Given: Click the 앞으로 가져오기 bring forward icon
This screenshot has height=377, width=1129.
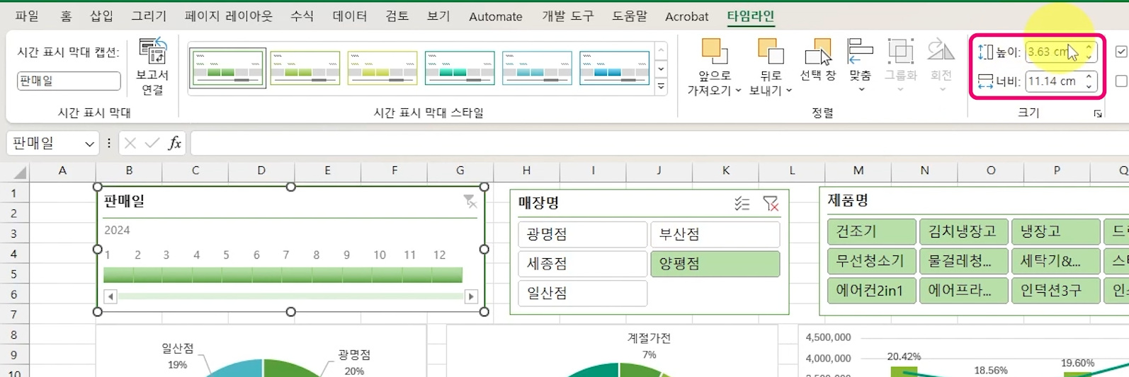Looking at the screenshot, I should pyautogui.click(x=715, y=52).
